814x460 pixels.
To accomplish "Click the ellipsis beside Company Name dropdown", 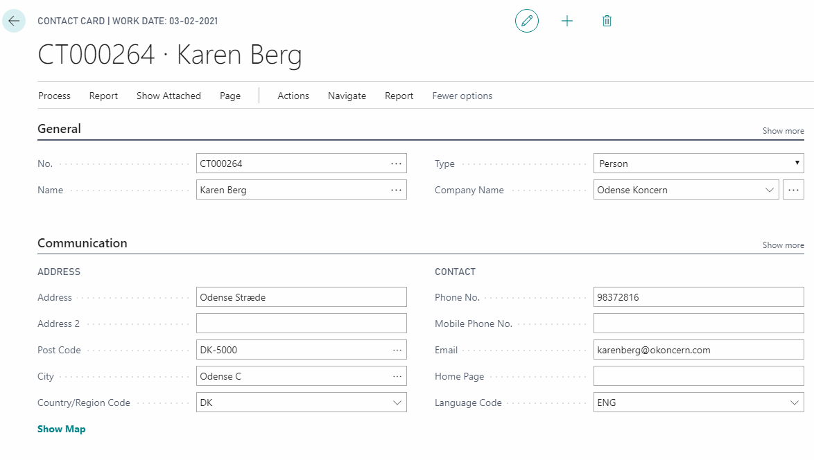I will tap(793, 190).
